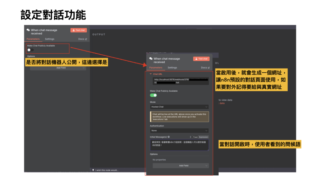Image resolution: width=325 pixels, height=182 pixels.
Task: Disable the green Make Chat Publicly Available toggle
Action: pos(153,95)
